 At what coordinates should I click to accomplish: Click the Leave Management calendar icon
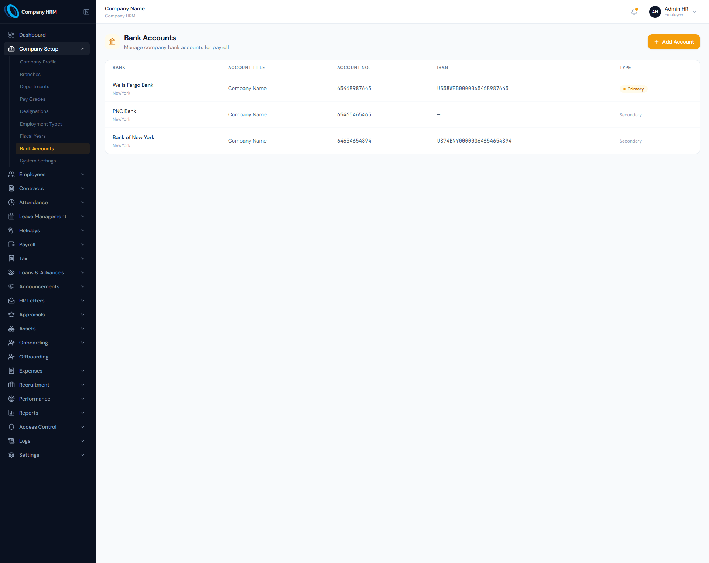[x=11, y=216]
